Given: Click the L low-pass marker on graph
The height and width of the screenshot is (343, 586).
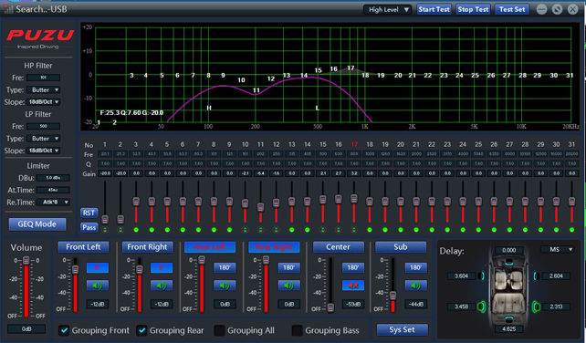Looking at the screenshot, I should (x=318, y=108).
